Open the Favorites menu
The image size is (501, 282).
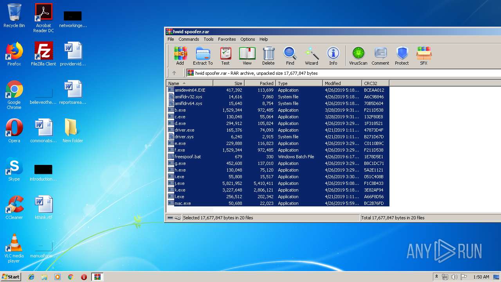[x=227, y=39]
